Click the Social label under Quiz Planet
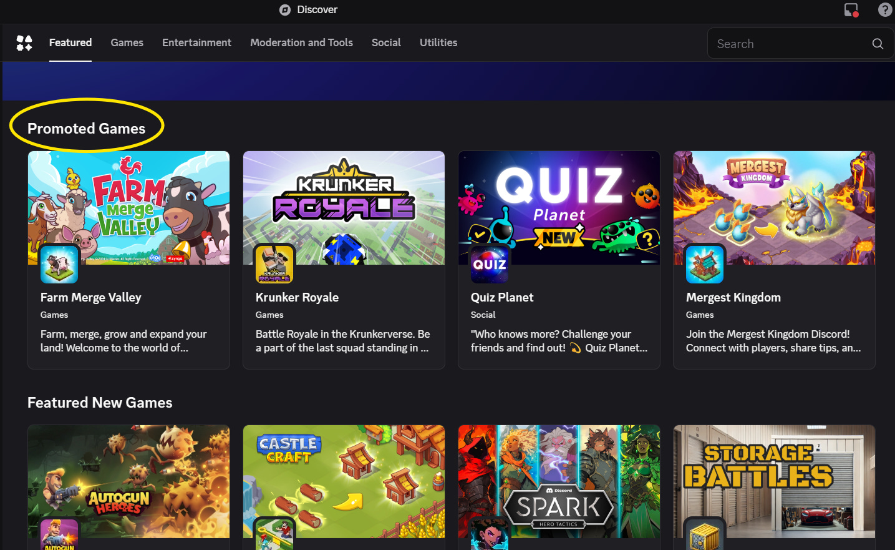The image size is (895, 550). [x=483, y=315]
